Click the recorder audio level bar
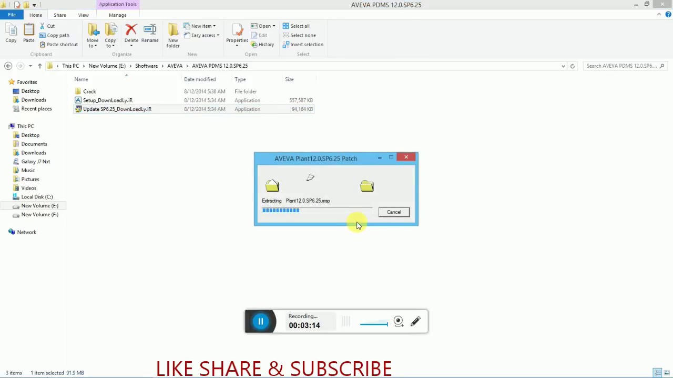This screenshot has width=673, height=378. (x=374, y=324)
